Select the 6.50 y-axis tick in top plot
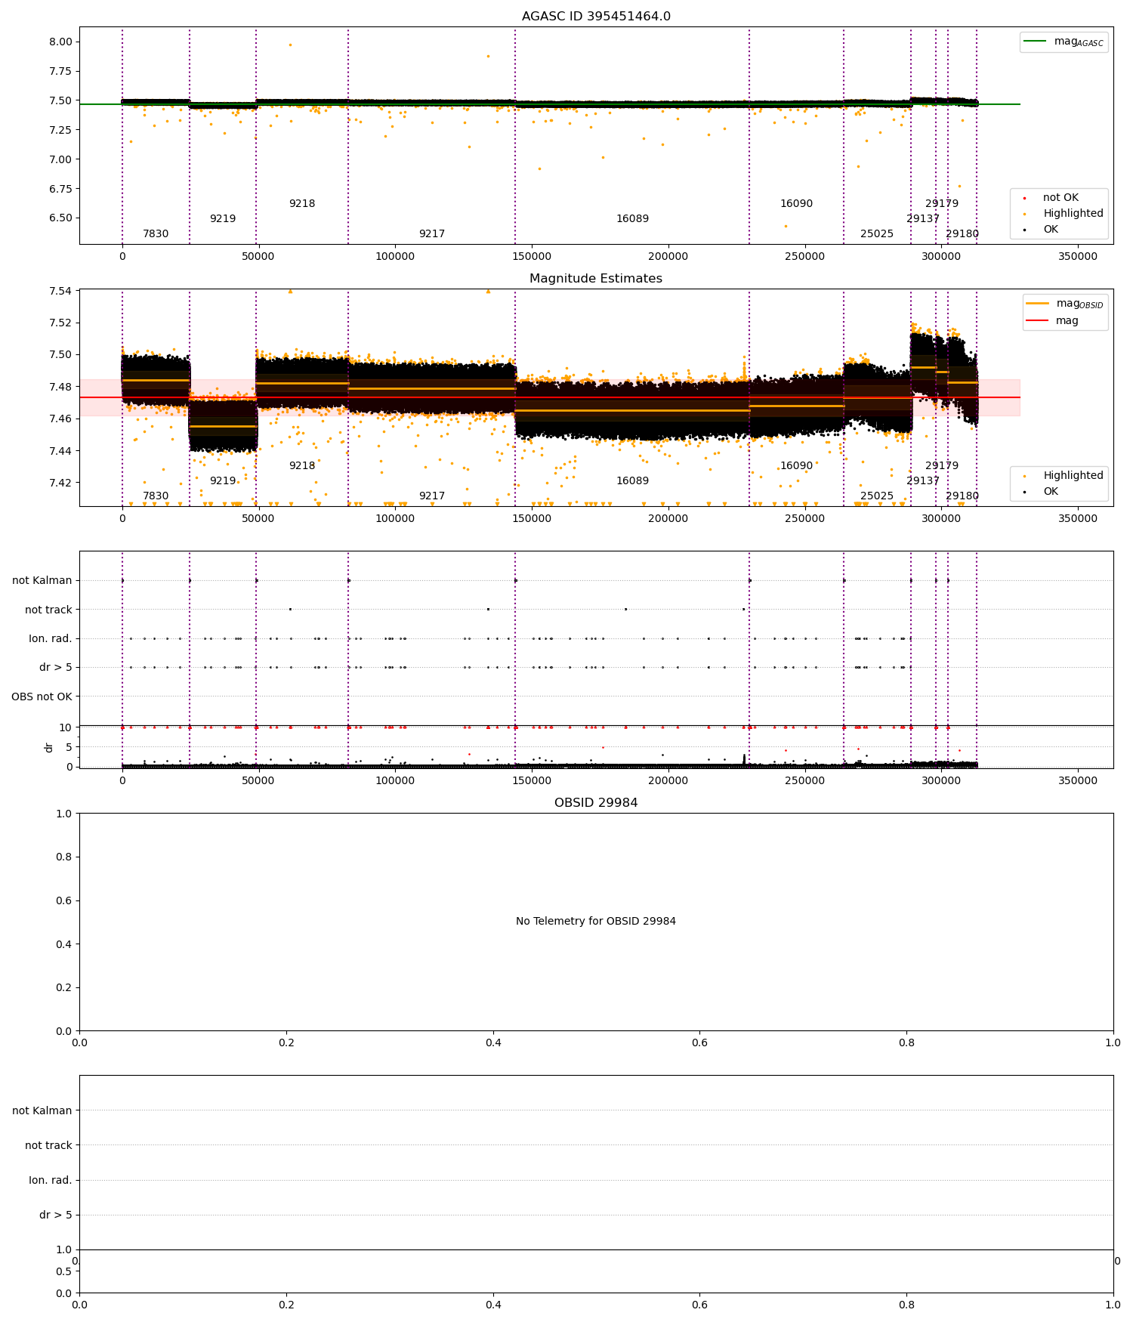This screenshot has height=1322, width=1133. 60,218
